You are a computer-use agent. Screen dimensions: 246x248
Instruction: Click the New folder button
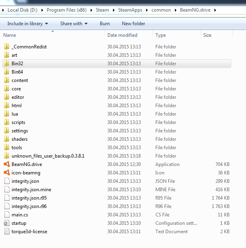133,24
